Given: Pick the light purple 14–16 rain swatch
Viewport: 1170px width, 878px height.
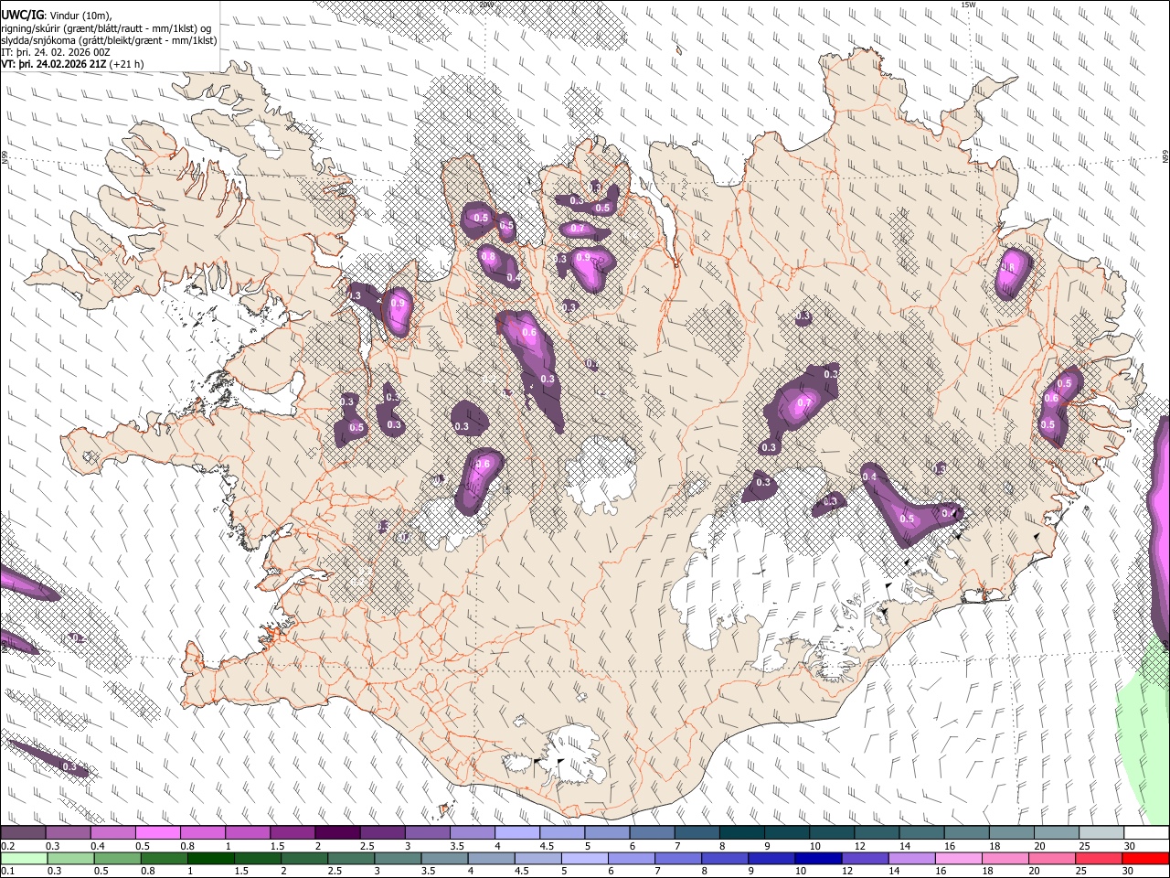Looking at the screenshot, I should (911, 858).
